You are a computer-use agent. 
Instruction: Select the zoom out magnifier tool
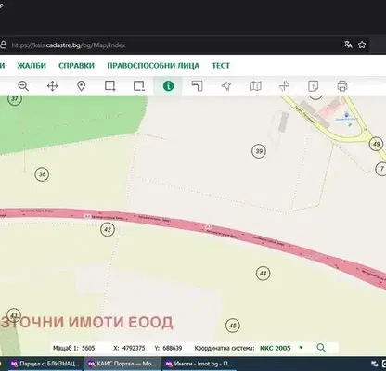click(23, 86)
